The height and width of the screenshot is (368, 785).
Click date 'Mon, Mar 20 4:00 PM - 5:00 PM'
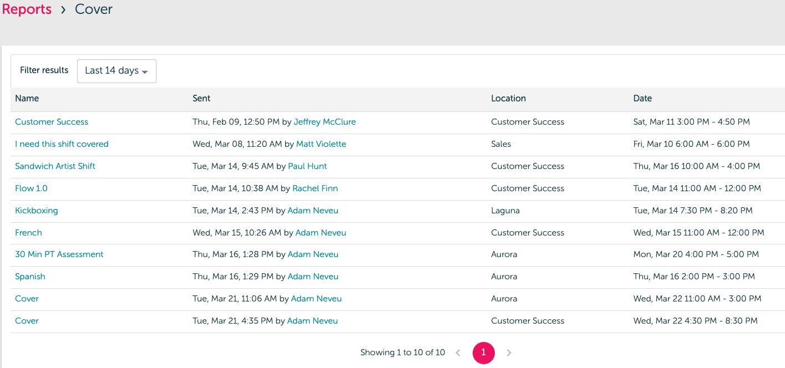tap(696, 254)
